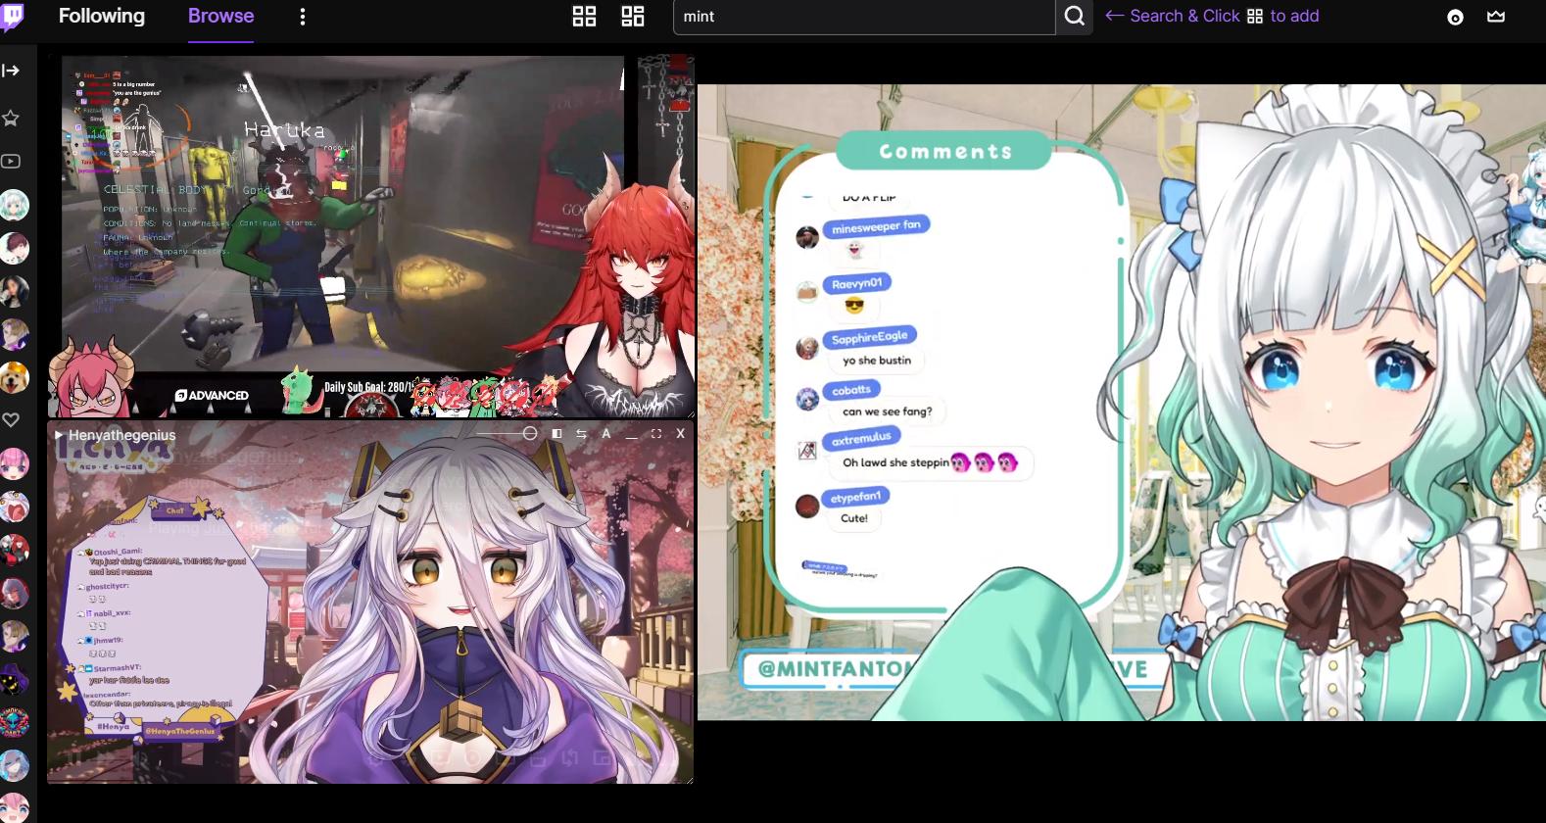This screenshot has width=1546, height=823.
Task: Select the large mint-haired maid stream
Action: [x=1122, y=403]
